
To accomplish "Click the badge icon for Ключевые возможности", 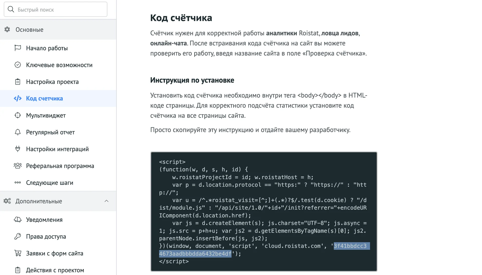I will [x=18, y=65].
